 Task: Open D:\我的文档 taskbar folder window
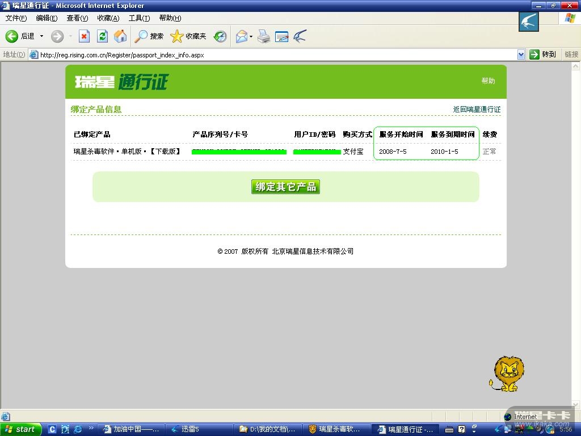[x=268, y=429]
